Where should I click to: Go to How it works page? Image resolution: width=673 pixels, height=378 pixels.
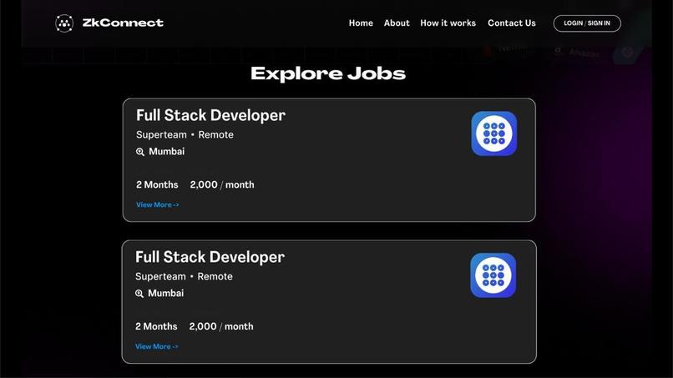click(448, 23)
